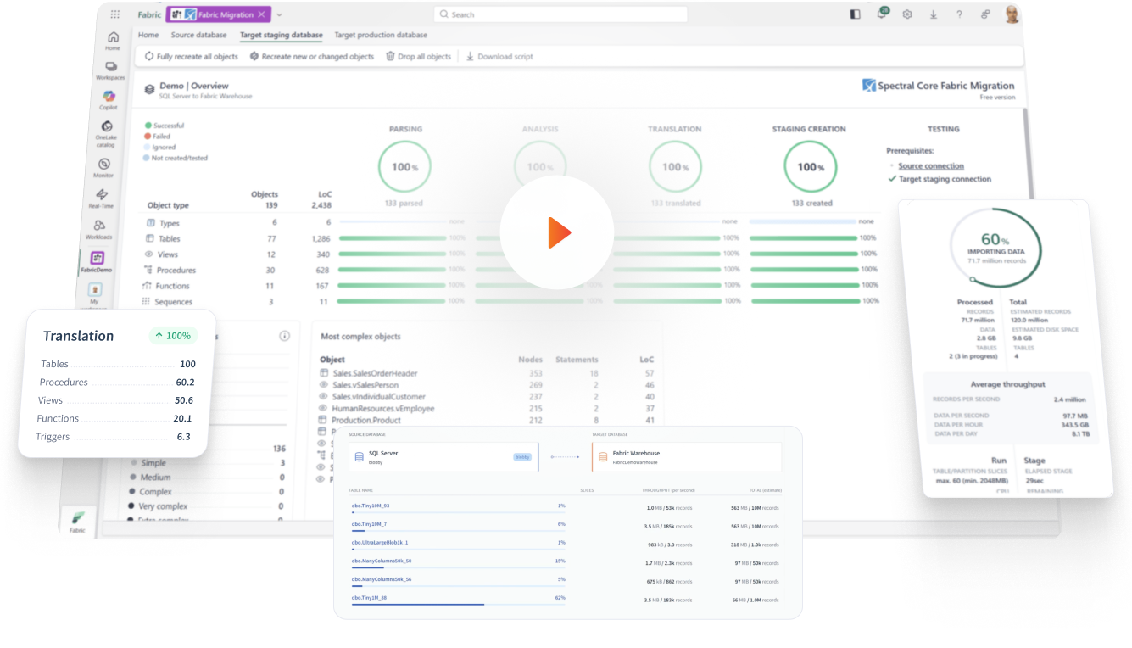Close the Fabric Migration tab

click(261, 14)
